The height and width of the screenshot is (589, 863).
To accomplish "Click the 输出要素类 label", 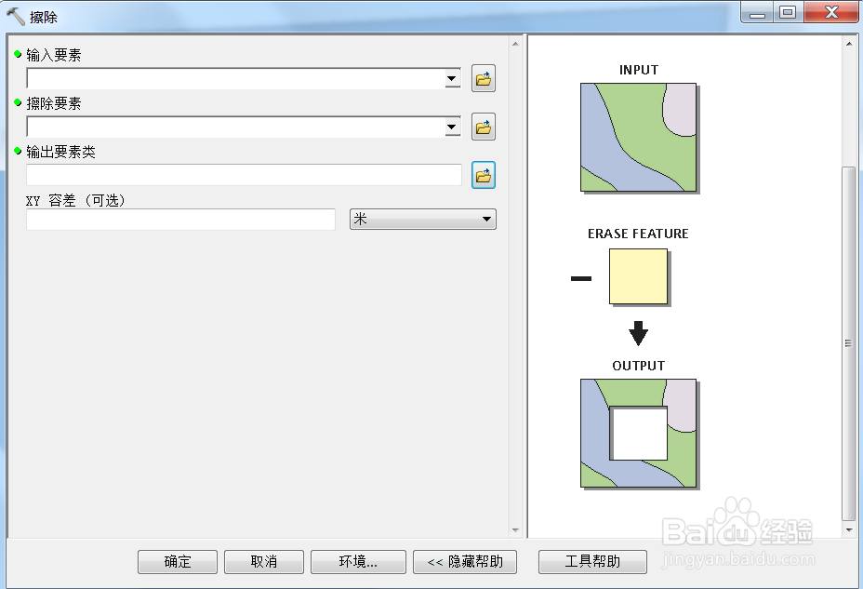I will 60,152.
